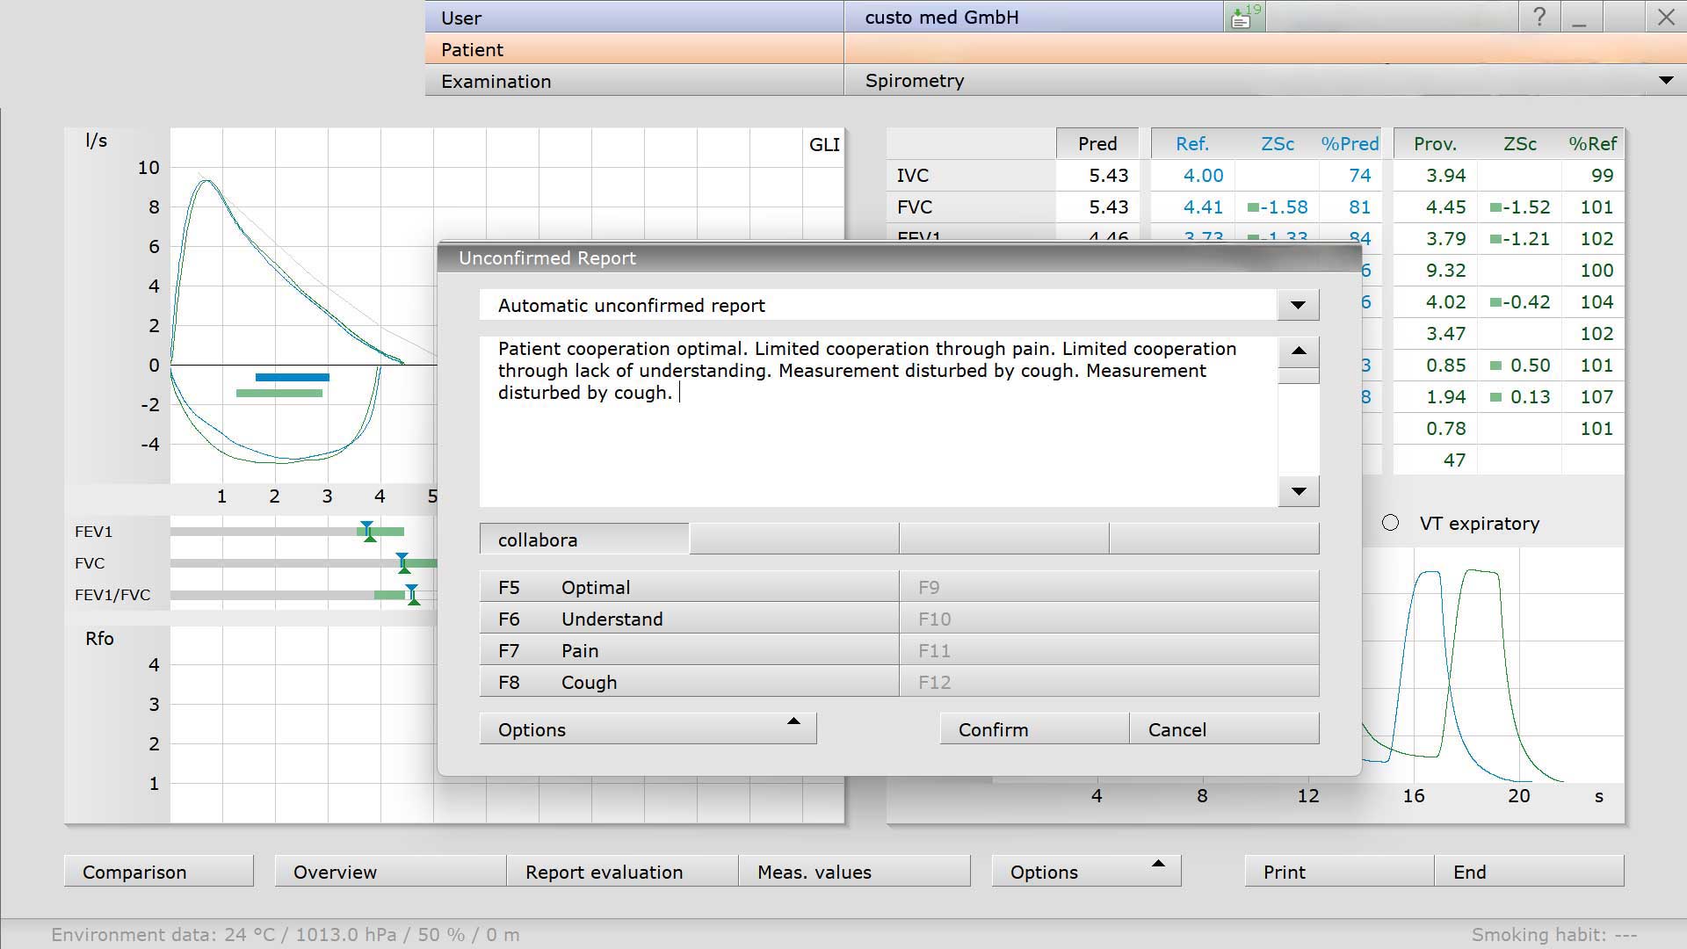
Task: Confirm the unconfirmed report
Action: (x=1034, y=729)
